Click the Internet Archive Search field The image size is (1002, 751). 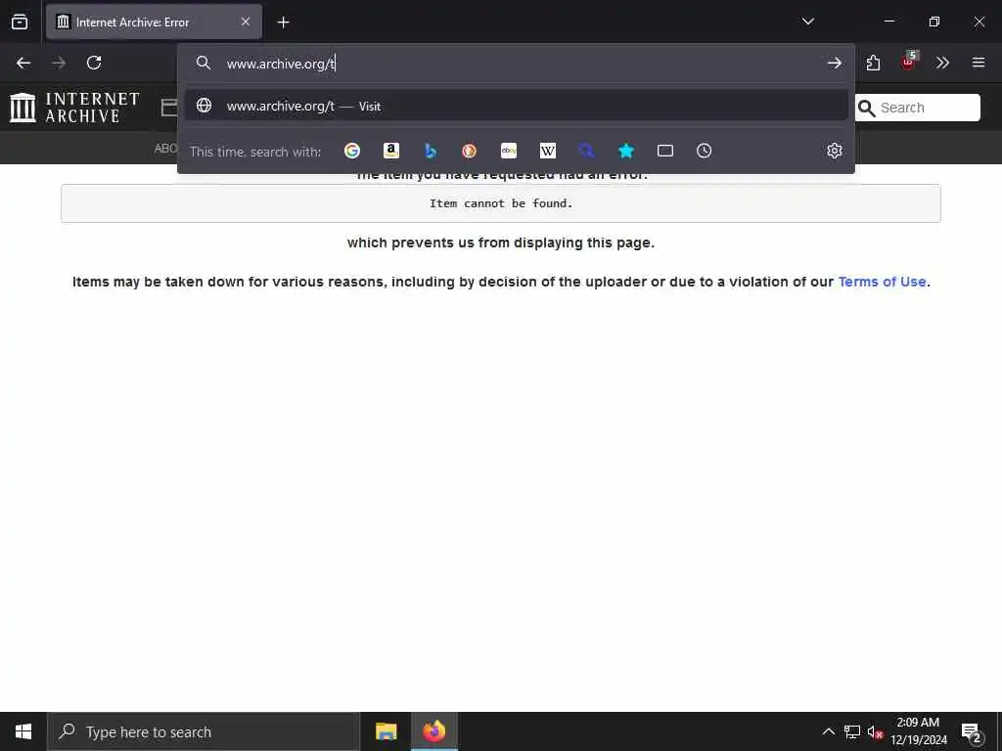tap(918, 108)
